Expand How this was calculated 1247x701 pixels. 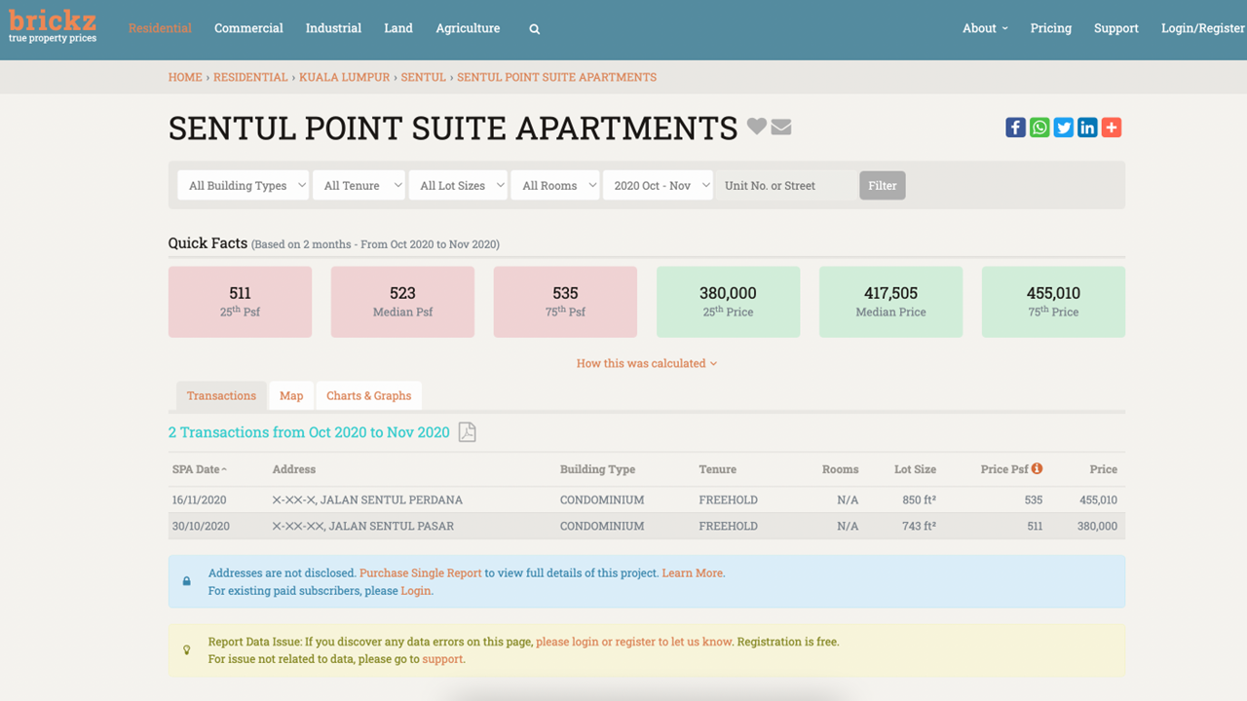pyautogui.click(x=646, y=363)
